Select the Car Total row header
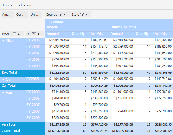The width and height of the screenshot is (173, 135). tap(23, 86)
